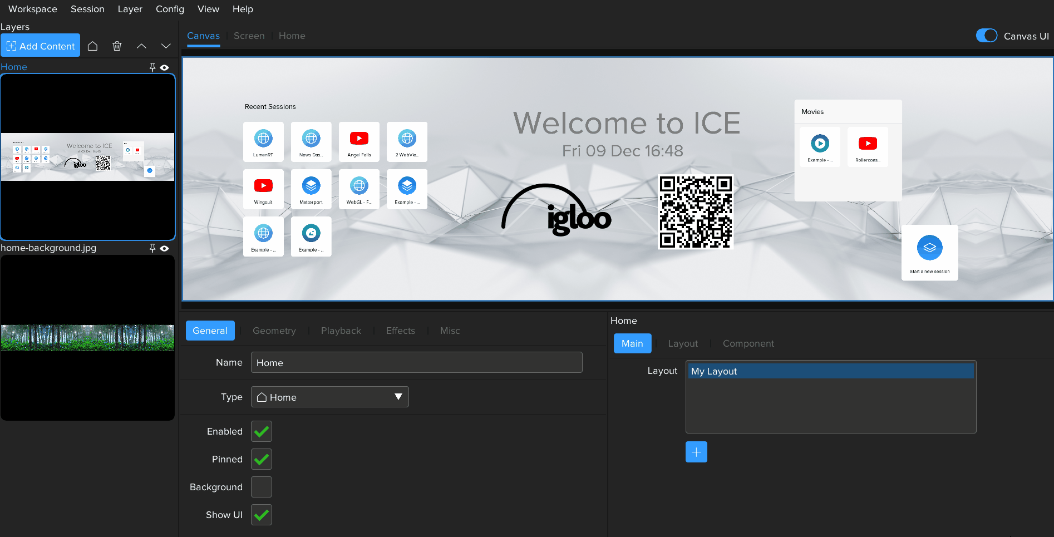Click the home icon in Layers toolbar

click(x=93, y=46)
